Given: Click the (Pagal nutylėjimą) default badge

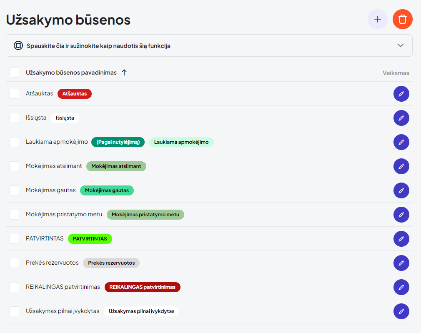Looking at the screenshot, I should tap(118, 142).
